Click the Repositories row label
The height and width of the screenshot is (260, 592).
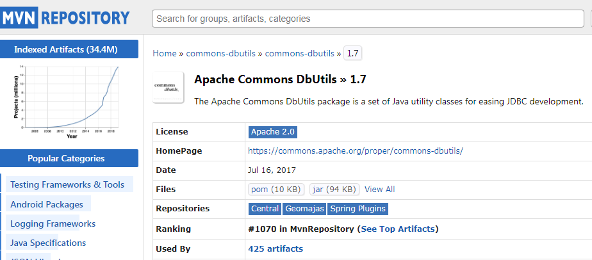point(183,209)
